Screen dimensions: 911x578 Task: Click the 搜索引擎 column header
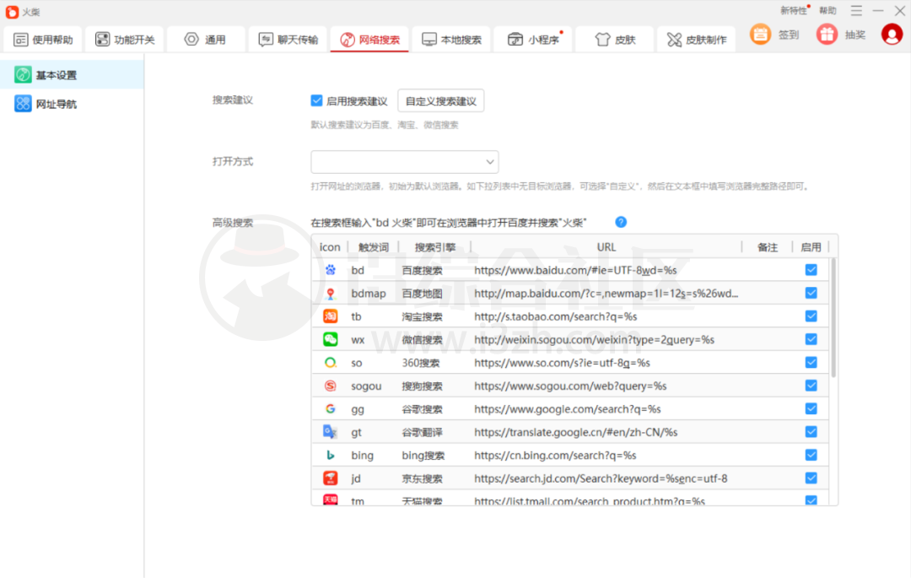434,247
